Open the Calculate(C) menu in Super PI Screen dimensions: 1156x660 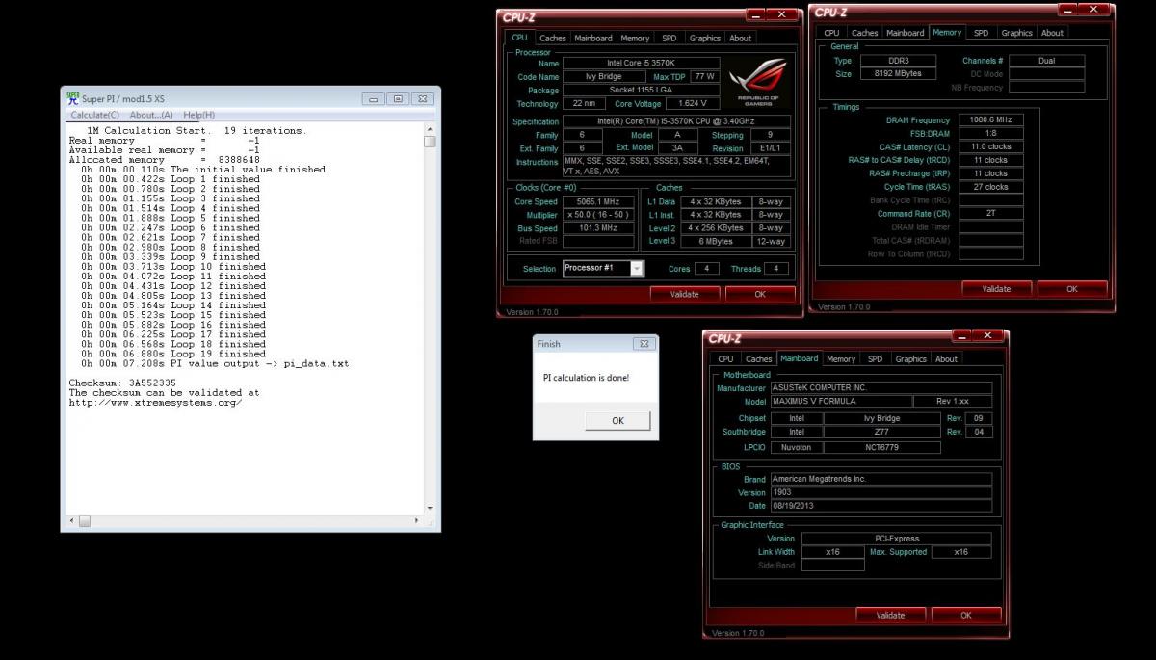[x=96, y=115]
